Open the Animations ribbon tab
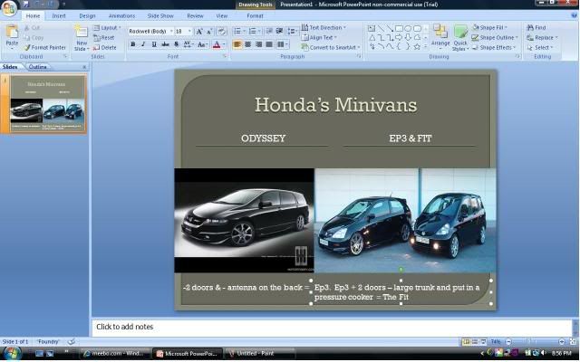580x362 pixels. coord(121,16)
